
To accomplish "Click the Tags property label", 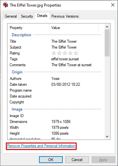I will coord(14,59).
